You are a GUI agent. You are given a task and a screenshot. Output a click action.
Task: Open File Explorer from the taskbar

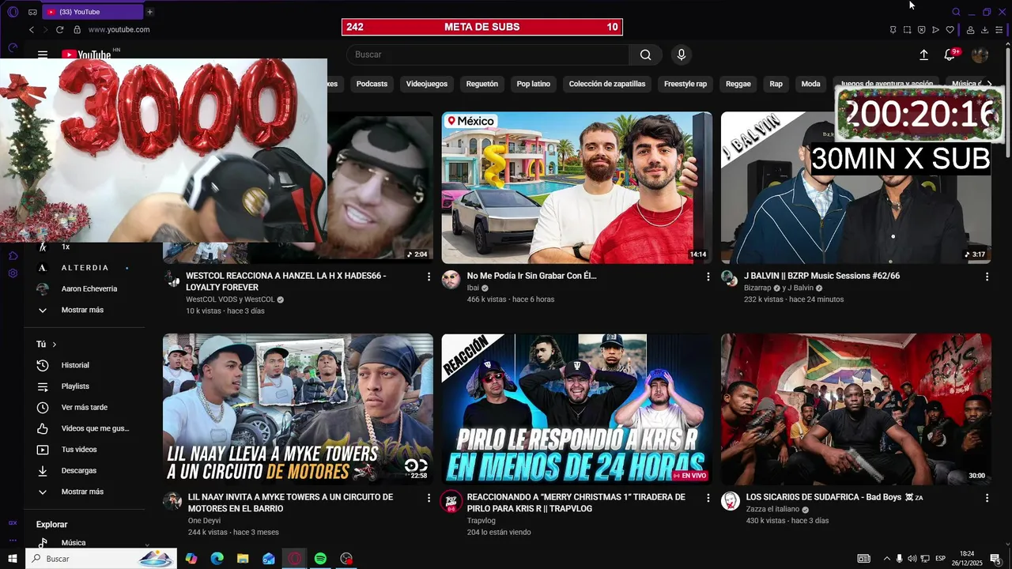(x=243, y=559)
